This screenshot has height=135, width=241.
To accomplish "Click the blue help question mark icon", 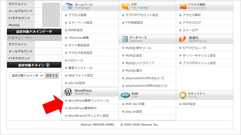I will click(x=48, y=65).
